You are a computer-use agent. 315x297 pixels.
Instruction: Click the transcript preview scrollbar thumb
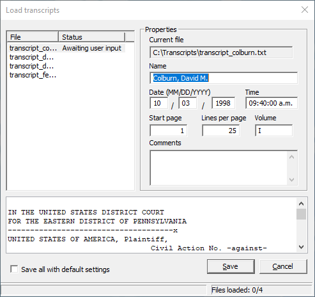tap(301, 214)
